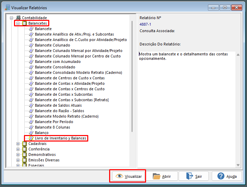Click icon of Balancete Colunado Mensal por Centro de Custo
The image size is (247, 187).
coord(31,56)
